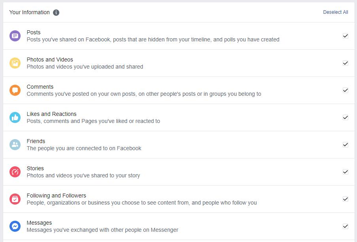Click the Friends people icon
Screen dimensions: 357x242
[15, 145]
